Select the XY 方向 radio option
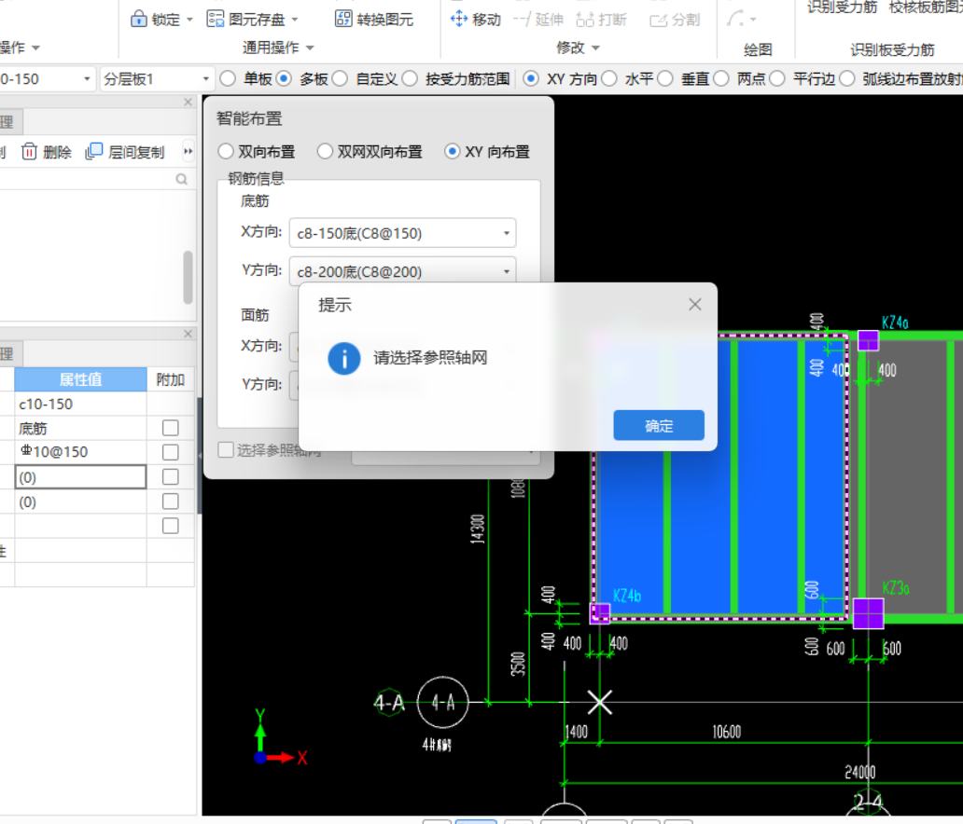Image resolution: width=963 pixels, height=824 pixels. tap(531, 78)
